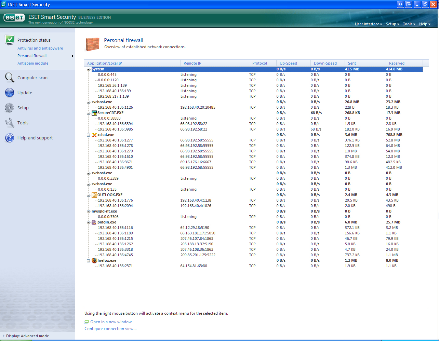Open the User interface dropdown menu
The height and width of the screenshot is (341, 439).
pyautogui.click(x=368, y=24)
